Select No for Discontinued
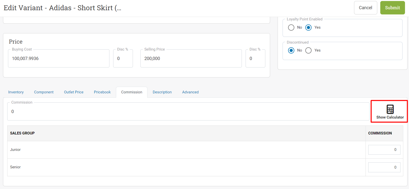 [291, 50]
